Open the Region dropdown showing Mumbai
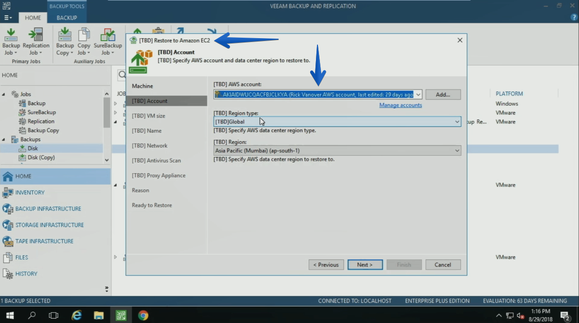Screen dimensions: 579x323 [x=337, y=151]
